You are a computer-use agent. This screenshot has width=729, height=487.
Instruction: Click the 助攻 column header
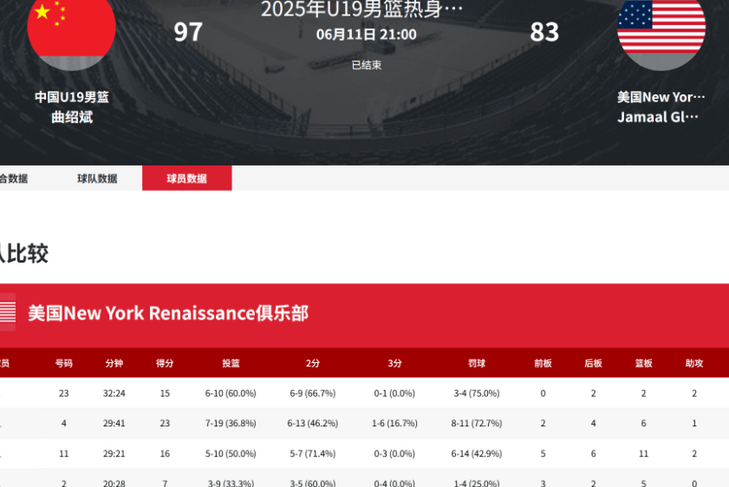click(694, 363)
